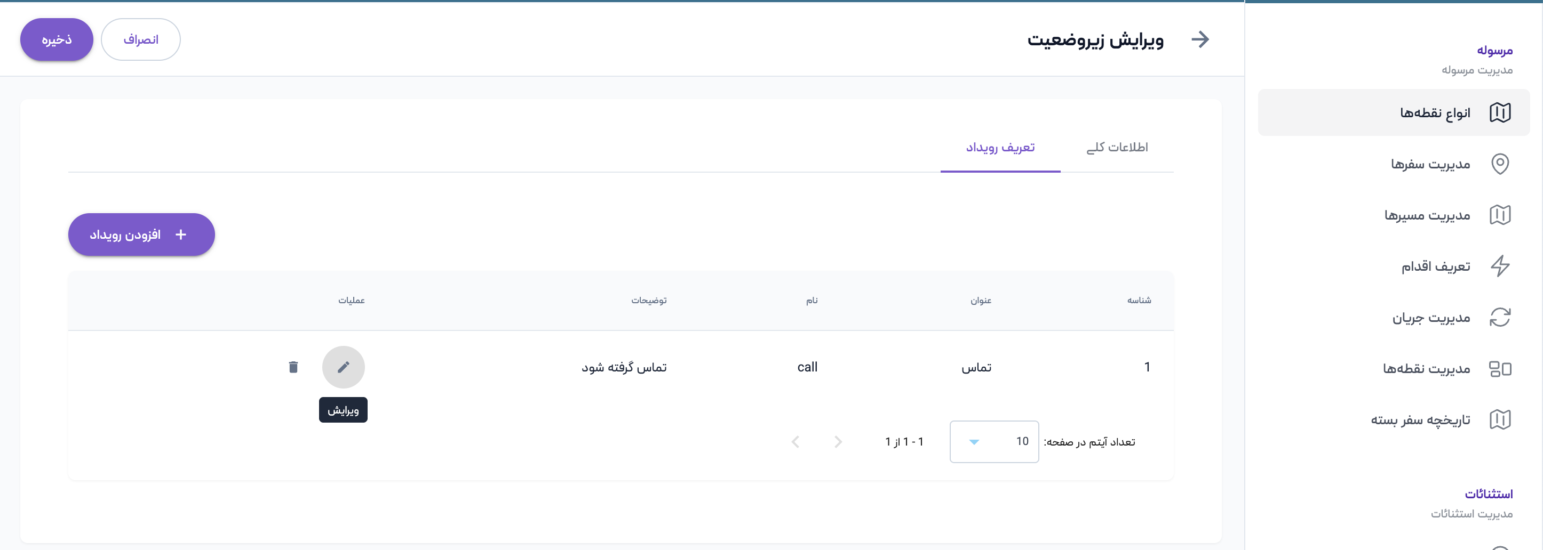Click the map icon for تاریخچه سفر بسته
Screen dimensions: 1543x550
click(1499, 419)
